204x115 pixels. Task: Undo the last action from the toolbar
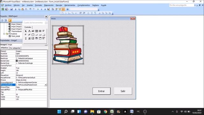coord(30,9)
